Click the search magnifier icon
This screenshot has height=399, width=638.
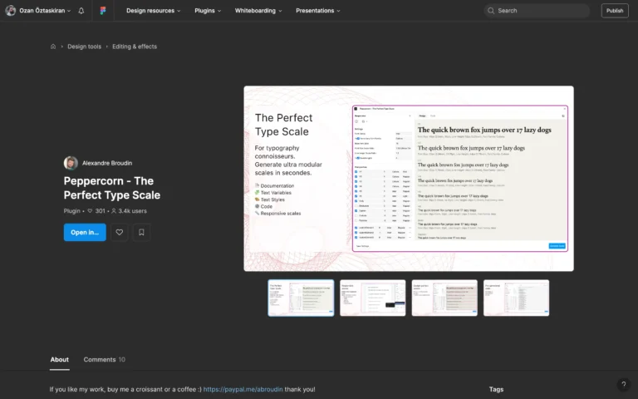pyautogui.click(x=491, y=11)
